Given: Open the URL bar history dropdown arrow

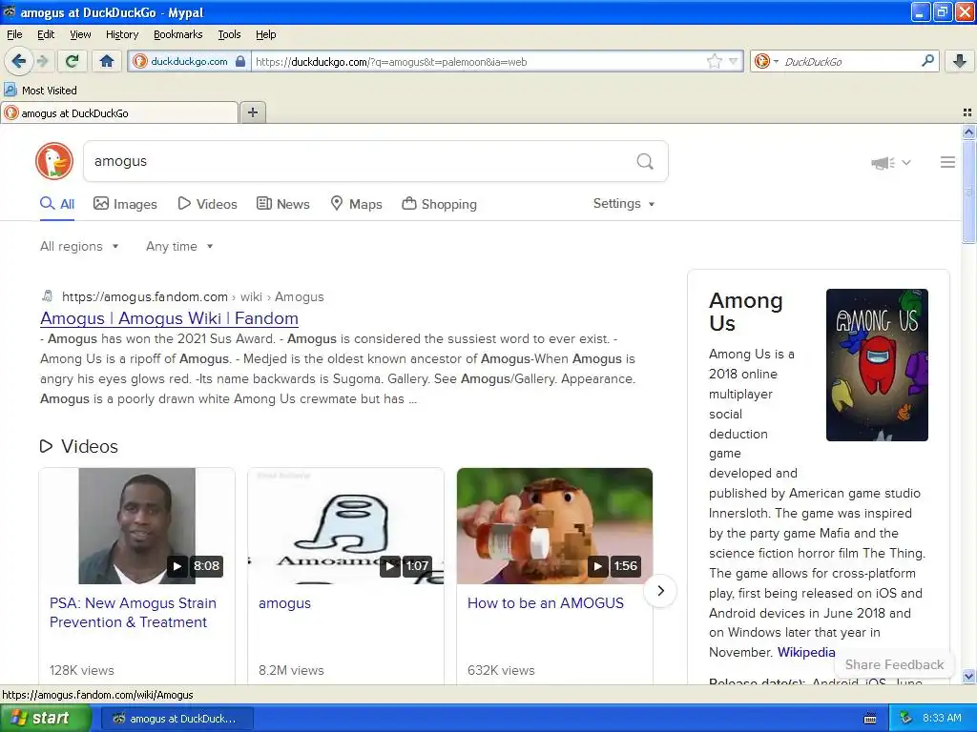Looking at the screenshot, I should [x=733, y=61].
